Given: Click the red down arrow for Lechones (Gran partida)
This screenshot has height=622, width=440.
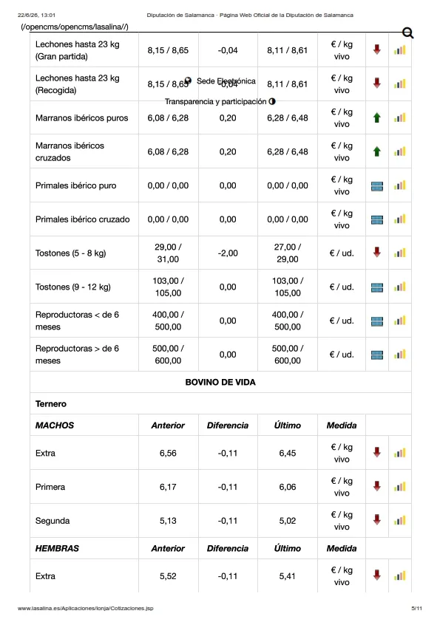Looking at the screenshot, I should click(377, 49).
